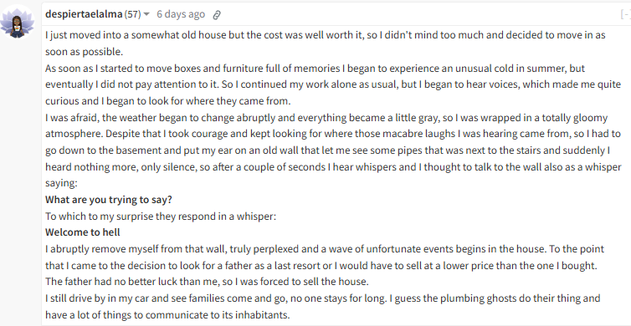Click the bold 'Welcome to hell' line
This screenshot has height=326, width=631.
(x=83, y=232)
